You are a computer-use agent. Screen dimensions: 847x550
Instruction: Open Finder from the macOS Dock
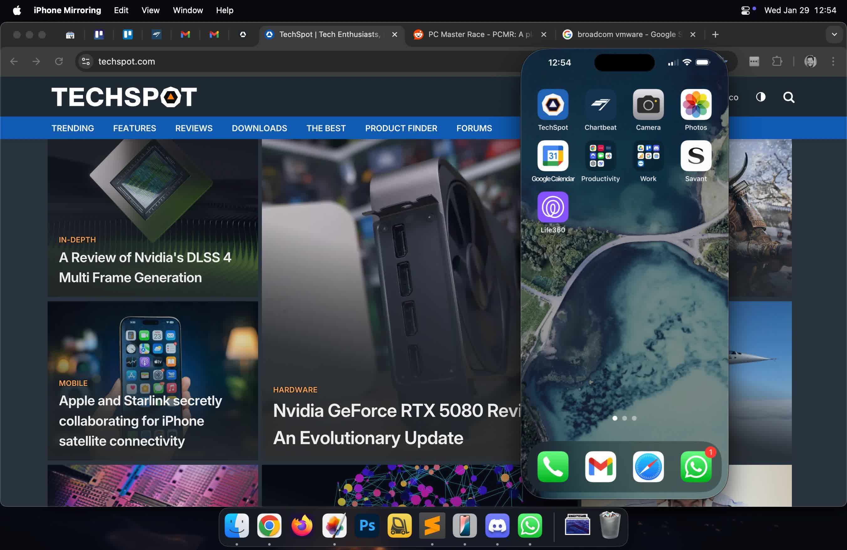[237, 526]
